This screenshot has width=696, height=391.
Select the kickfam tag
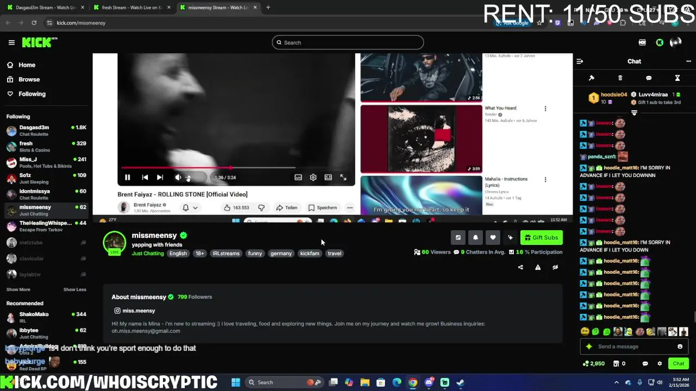click(x=310, y=254)
